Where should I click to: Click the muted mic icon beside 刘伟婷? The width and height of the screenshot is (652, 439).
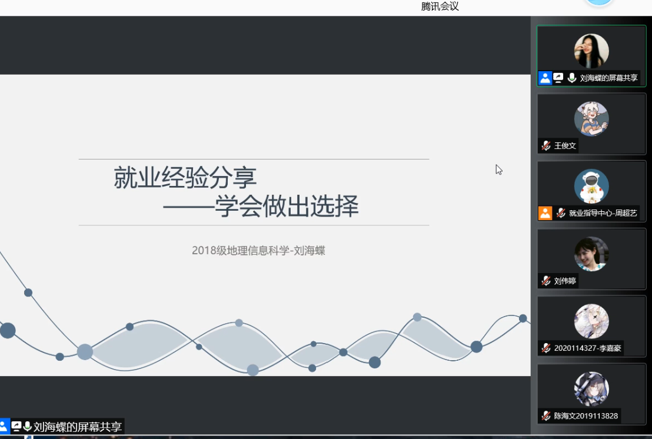[546, 281]
